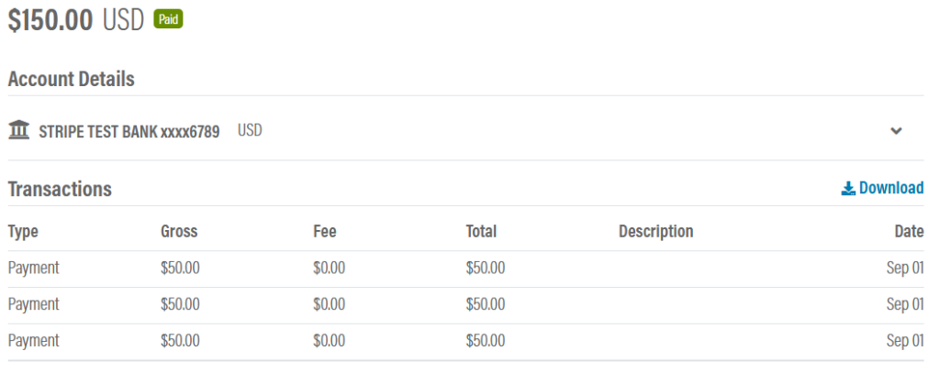
Task: Click the USD label beside the bank name
Action: coord(250,130)
